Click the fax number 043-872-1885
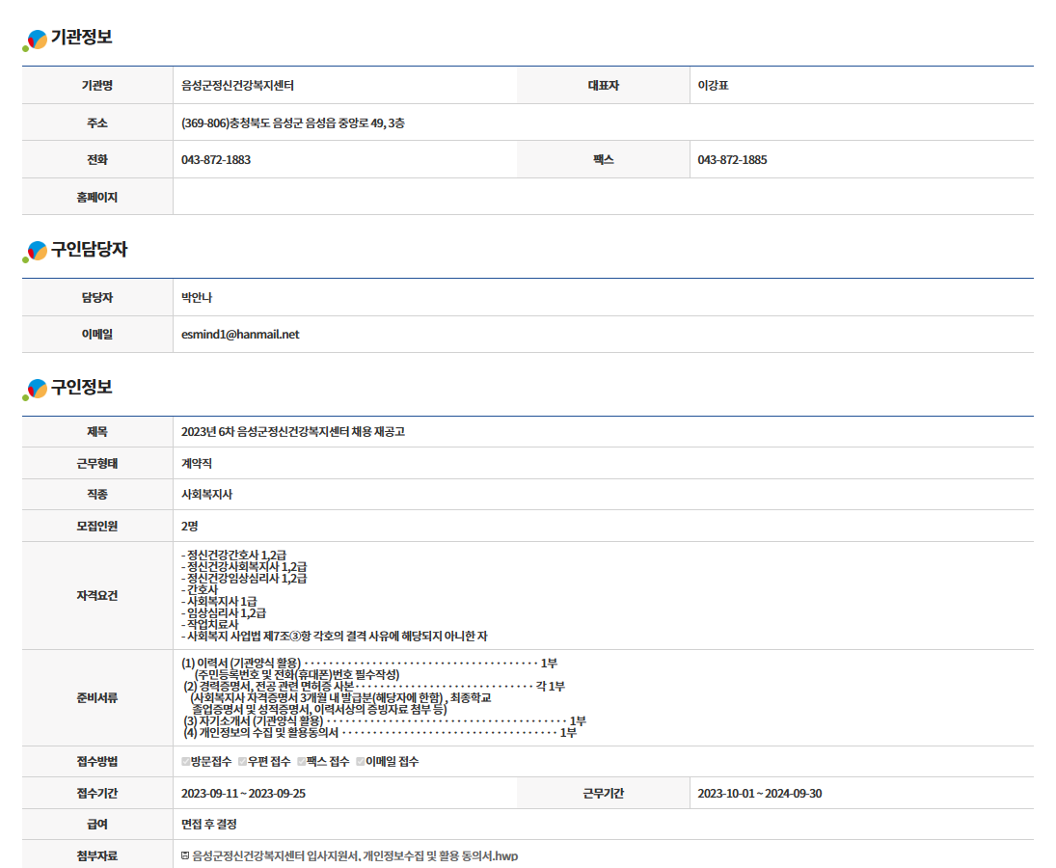The height and width of the screenshot is (868, 1056). click(732, 160)
